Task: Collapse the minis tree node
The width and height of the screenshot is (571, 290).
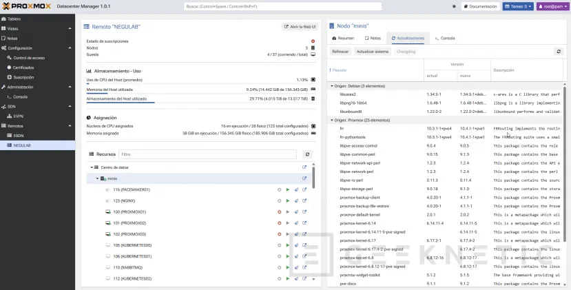Action: click(97, 178)
